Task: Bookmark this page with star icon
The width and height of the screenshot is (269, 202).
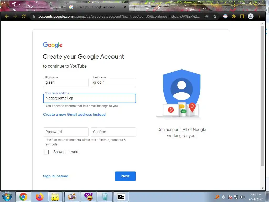Action: (x=215, y=16)
